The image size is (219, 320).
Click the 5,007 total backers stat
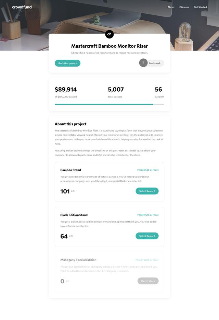coord(115,89)
